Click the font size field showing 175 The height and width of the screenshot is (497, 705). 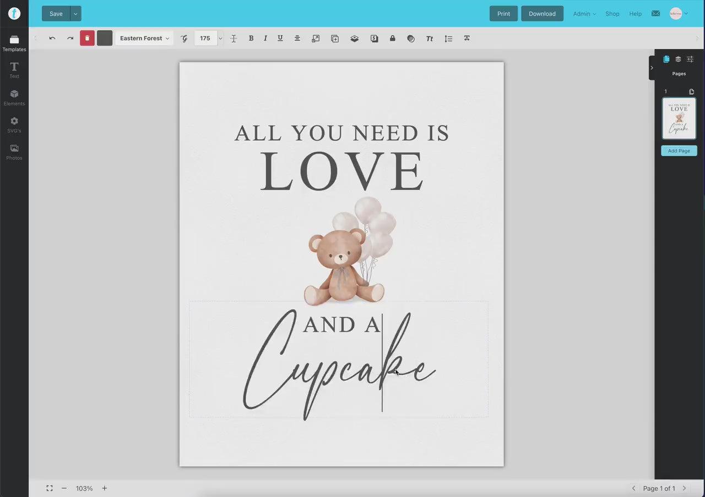[x=205, y=38]
